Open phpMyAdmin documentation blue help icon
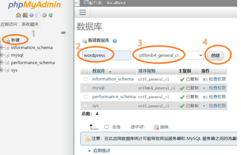Viewport: 241px width, 155px height. pos(31,15)
